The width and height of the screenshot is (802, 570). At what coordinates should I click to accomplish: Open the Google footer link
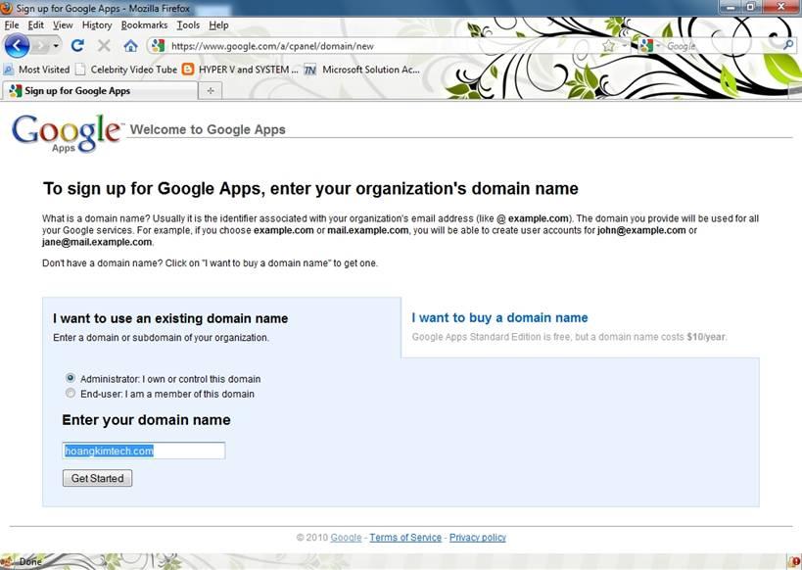click(x=346, y=538)
